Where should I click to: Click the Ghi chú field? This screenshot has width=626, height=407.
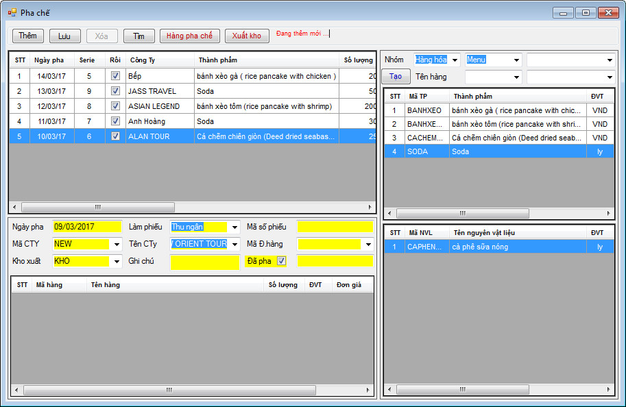point(205,262)
